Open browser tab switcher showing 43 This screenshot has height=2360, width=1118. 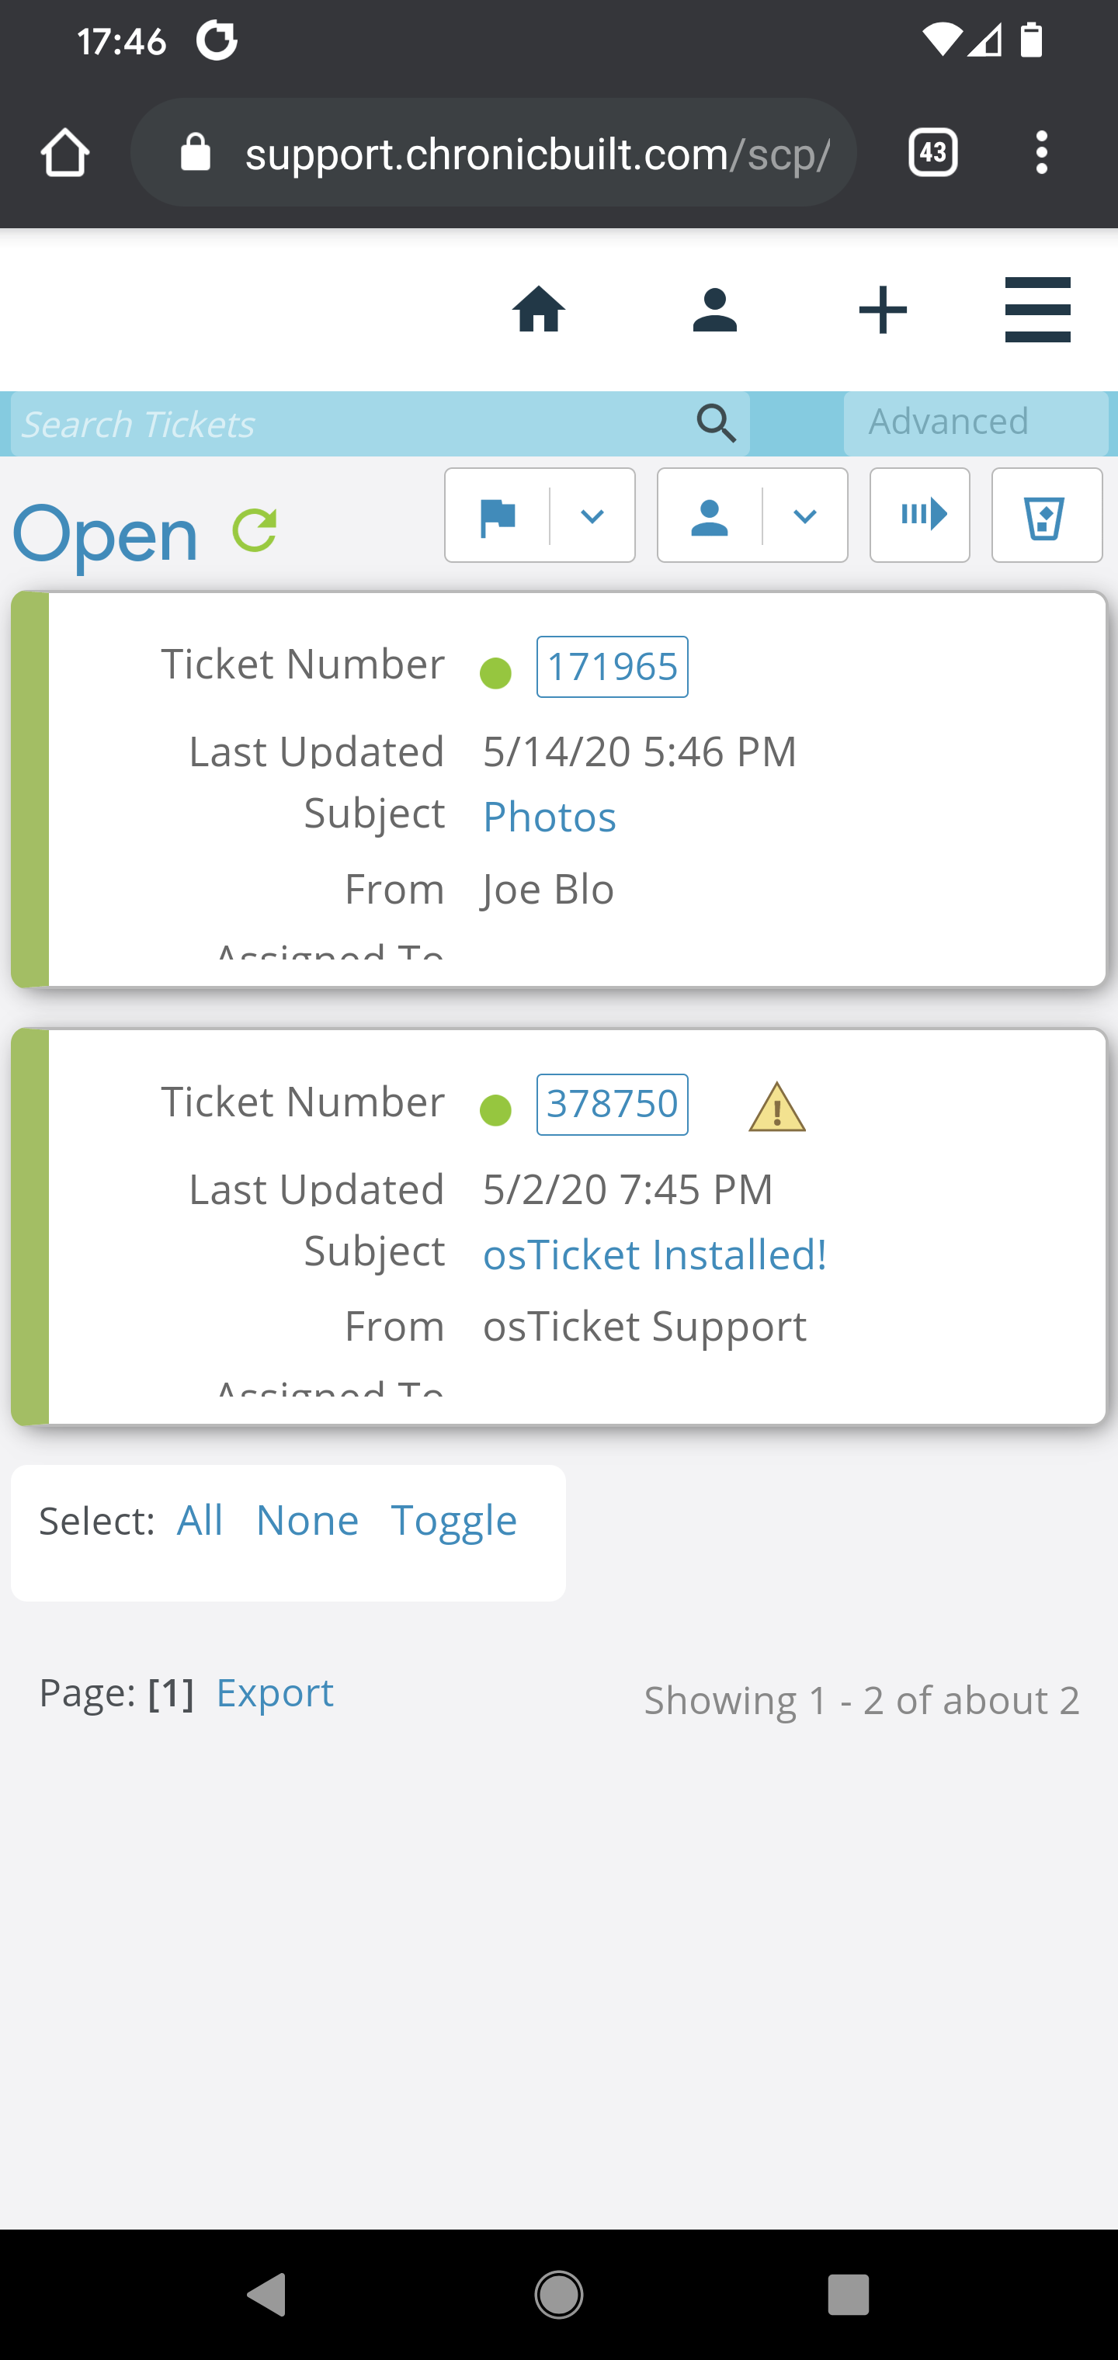point(932,152)
